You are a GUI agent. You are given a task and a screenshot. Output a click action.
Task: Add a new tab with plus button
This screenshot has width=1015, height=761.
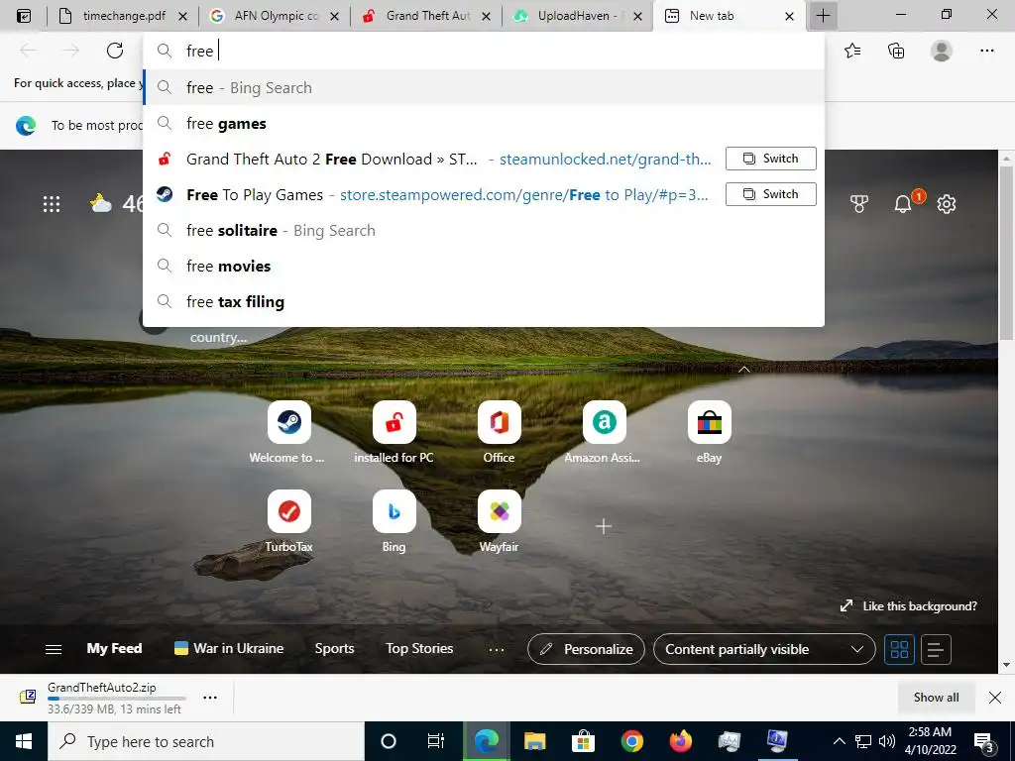(823, 16)
